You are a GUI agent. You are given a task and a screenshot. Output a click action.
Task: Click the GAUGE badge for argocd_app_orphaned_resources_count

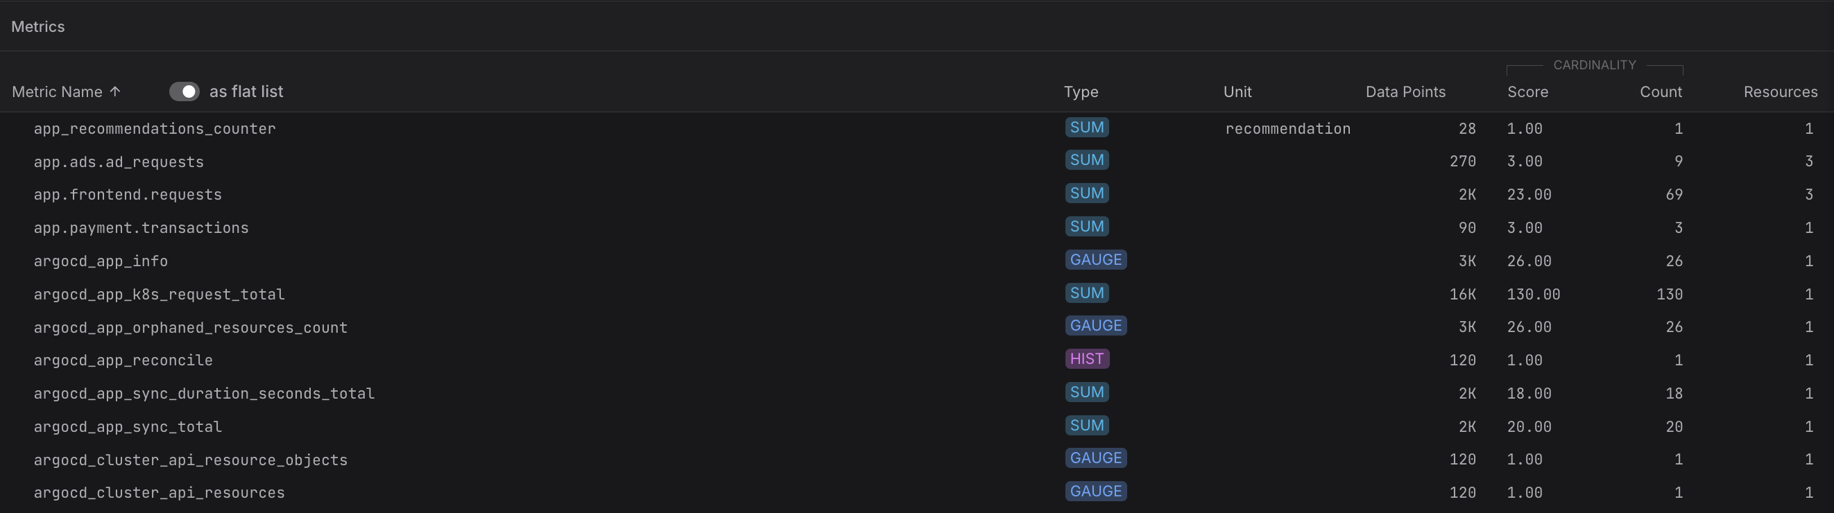(x=1095, y=326)
